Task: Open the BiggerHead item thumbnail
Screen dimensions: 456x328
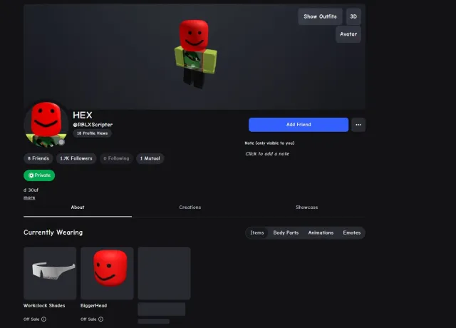Action: coord(107,273)
